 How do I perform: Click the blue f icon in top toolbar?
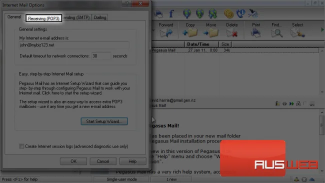coord(171,13)
